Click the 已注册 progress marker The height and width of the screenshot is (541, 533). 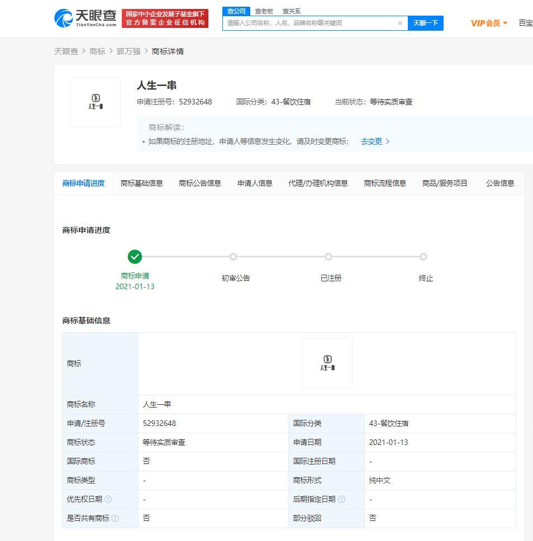tap(329, 257)
